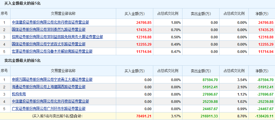Open the 招商证券深圳益田路免税商务大厦 link
The image size is (275, 120).
tap(57, 37)
